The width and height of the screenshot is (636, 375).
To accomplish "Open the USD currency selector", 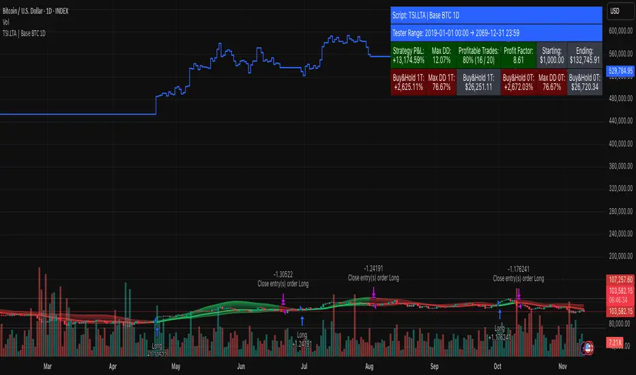I will [620, 12].
